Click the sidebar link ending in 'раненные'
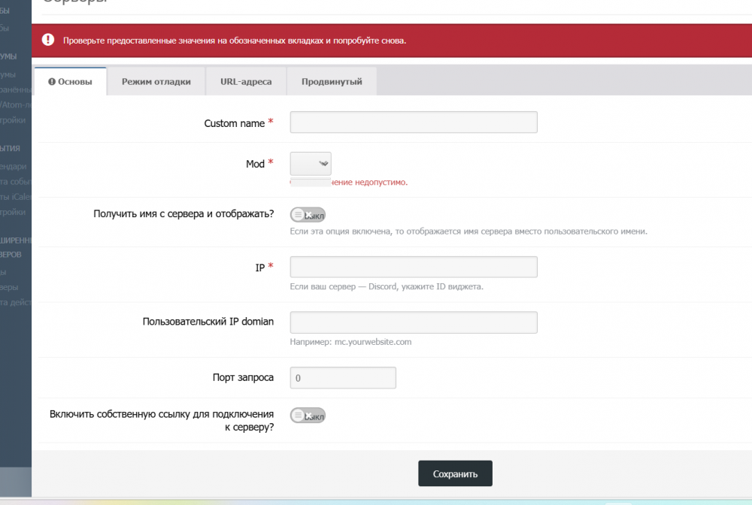This screenshot has height=505, width=752. click(15, 89)
